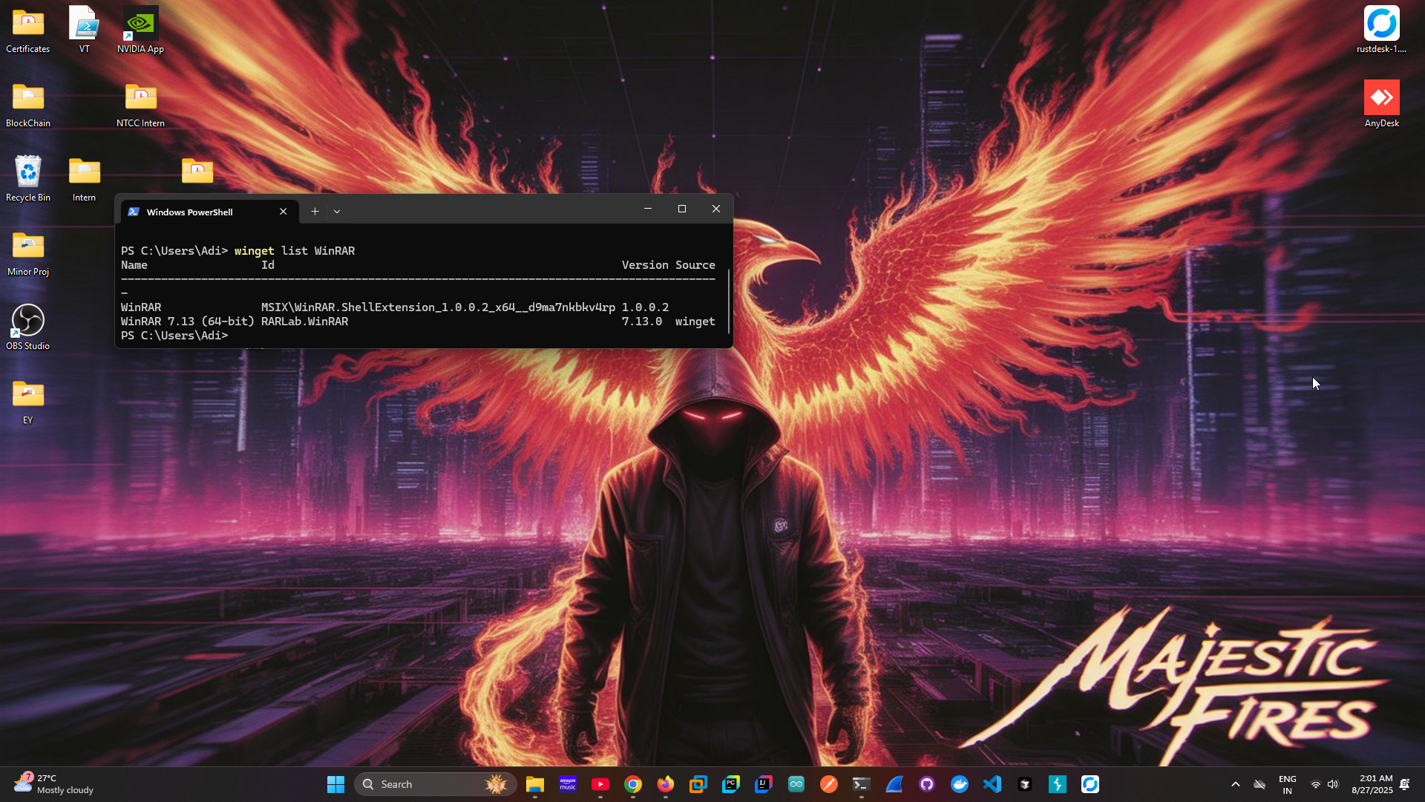Viewport: 1425px width, 802px height.
Task: Open the BlockChain desktop folder
Action: (x=28, y=105)
